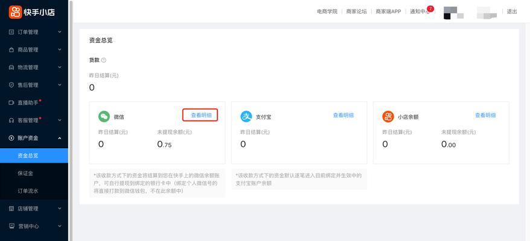530x241 pixels.
Task: Click the blurred user avatar in header
Action: (x=453, y=13)
